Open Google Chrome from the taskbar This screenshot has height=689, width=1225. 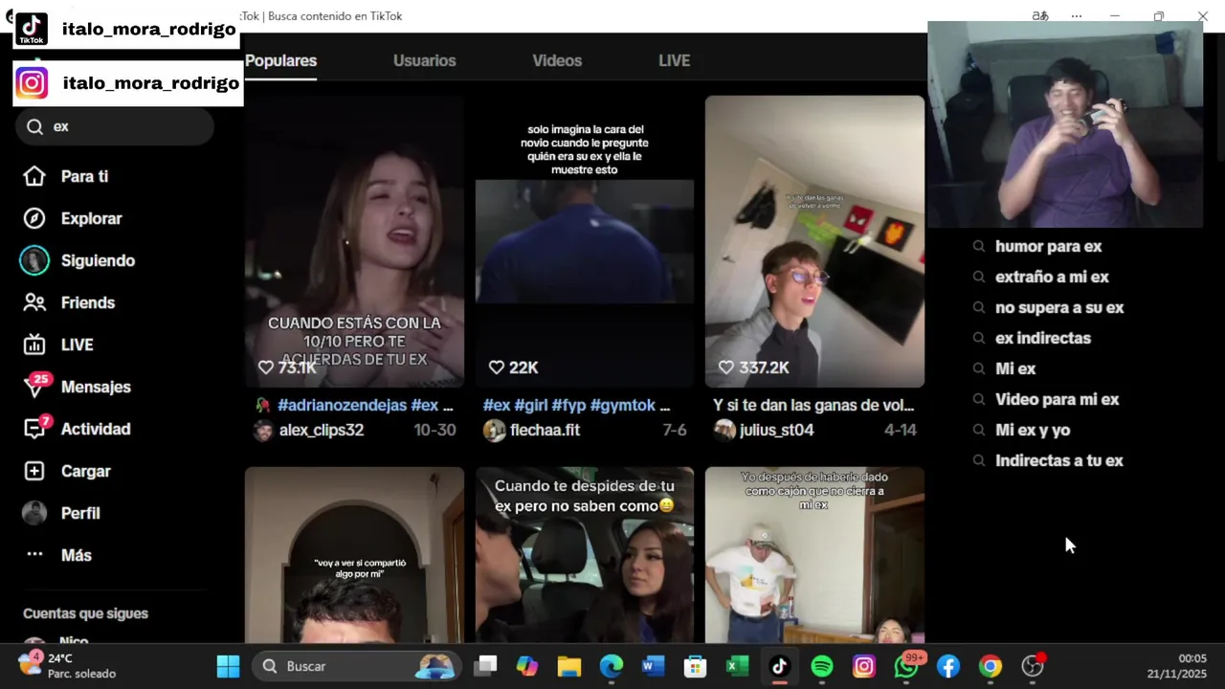(991, 666)
